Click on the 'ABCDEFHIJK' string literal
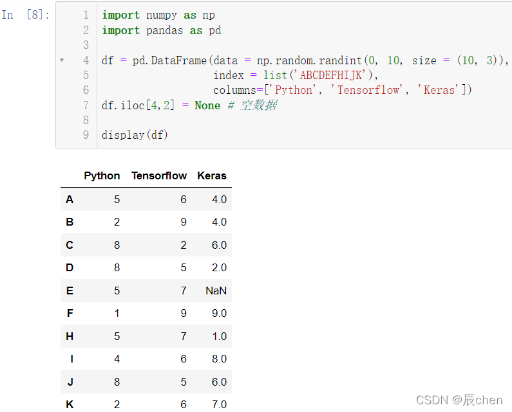The height and width of the screenshot is (412, 512). (x=331, y=75)
